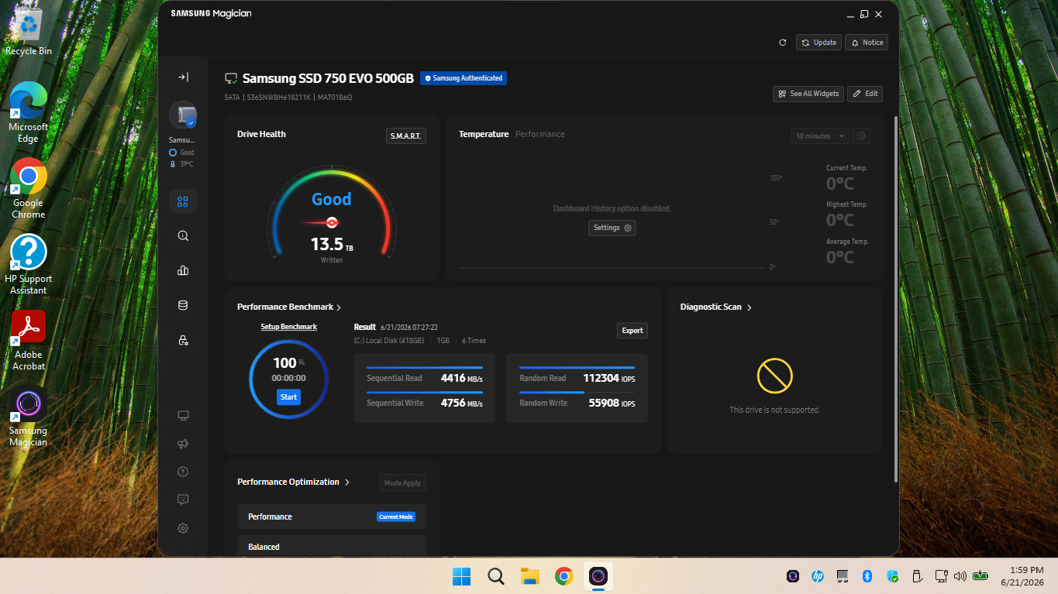Click the drive serial line starting with SATA
The height and width of the screenshot is (594, 1058).
[288, 98]
